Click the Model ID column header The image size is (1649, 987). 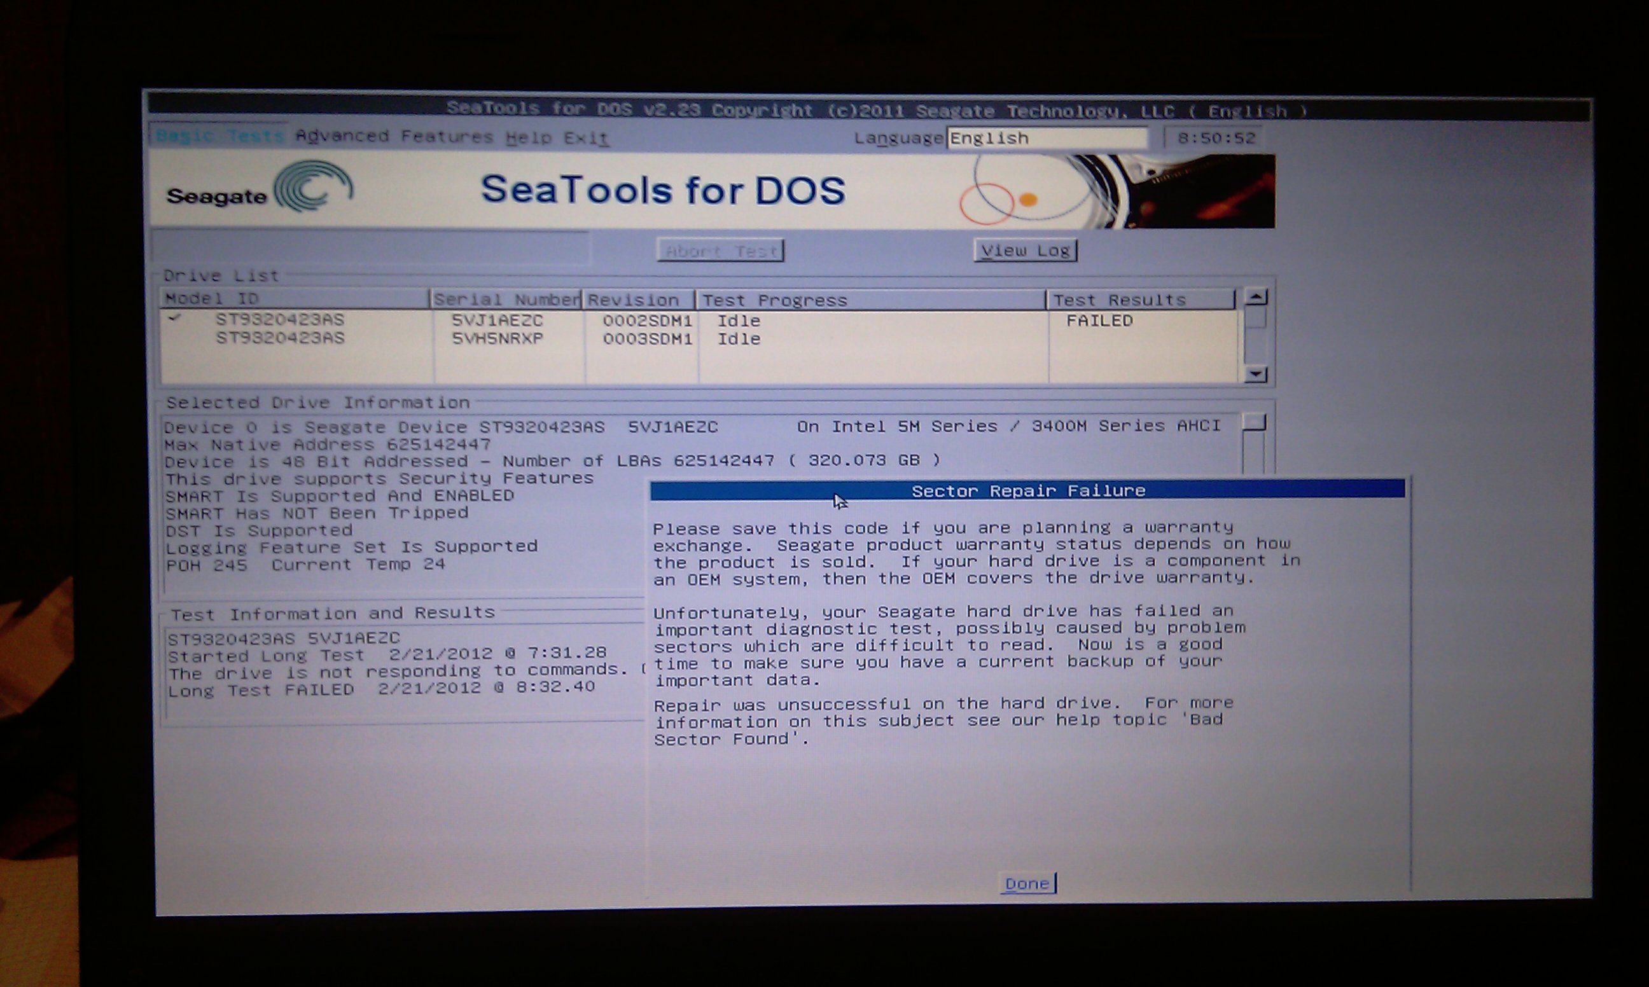coord(295,299)
